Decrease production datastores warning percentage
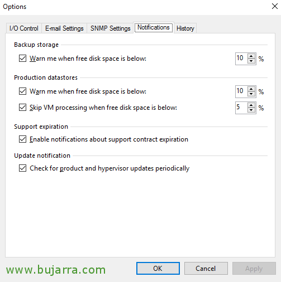The height and width of the screenshot is (282, 281). pyautogui.click(x=251, y=94)
